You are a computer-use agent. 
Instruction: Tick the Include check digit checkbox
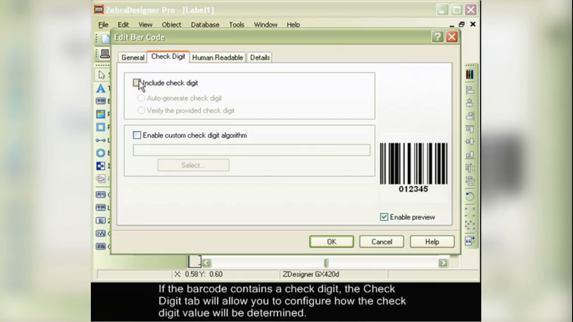(x=137, y=83)
